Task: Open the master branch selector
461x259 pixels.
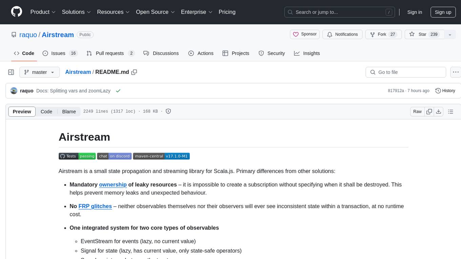Action: pyautogui.click(x=39, y=72)
